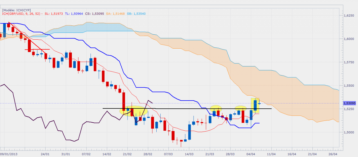
Task: Click the 14/03 date label
Action: tap(189, 154)
